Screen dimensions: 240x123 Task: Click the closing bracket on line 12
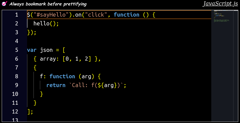pyautogui.click(x=28, y=112)
